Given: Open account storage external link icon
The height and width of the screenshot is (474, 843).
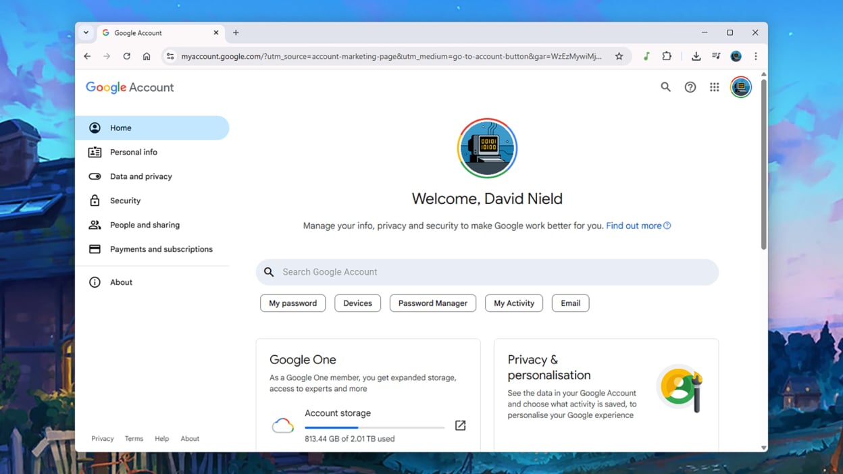Looking at the screenshot, I should [x=460, y=425].
